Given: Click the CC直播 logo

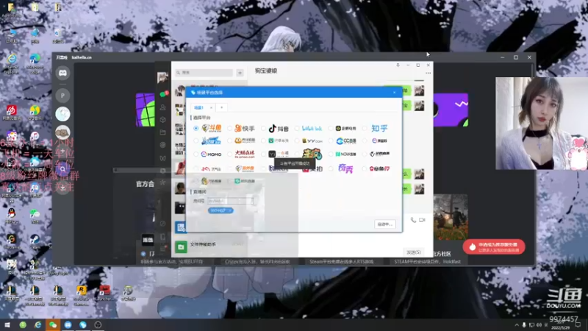Looking at the screenshot, I should pos(345,141).
